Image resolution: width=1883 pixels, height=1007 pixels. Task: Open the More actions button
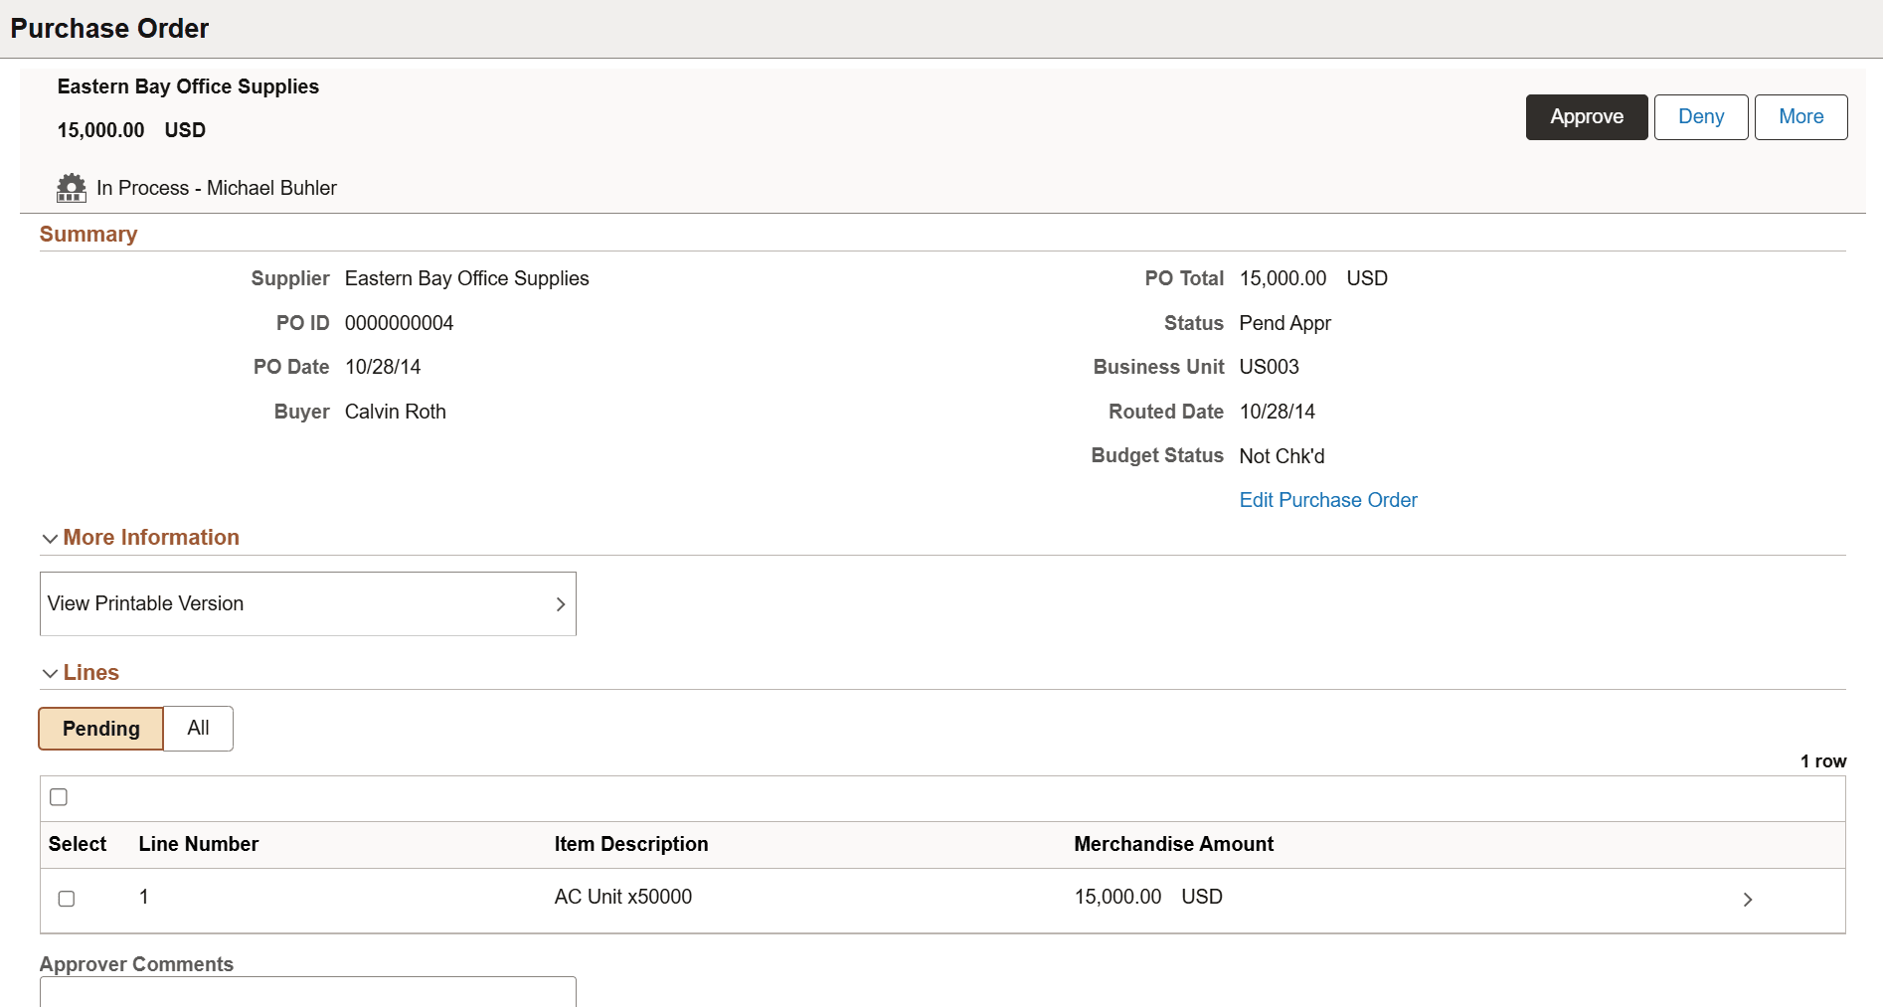1799,116
